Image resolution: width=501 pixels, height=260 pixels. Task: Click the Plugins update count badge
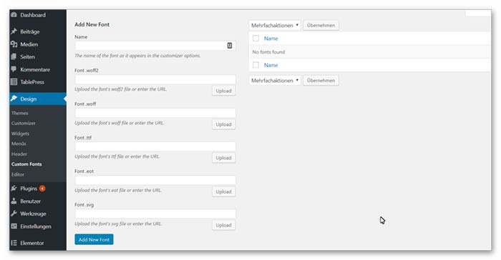click(x=42, y=189)
